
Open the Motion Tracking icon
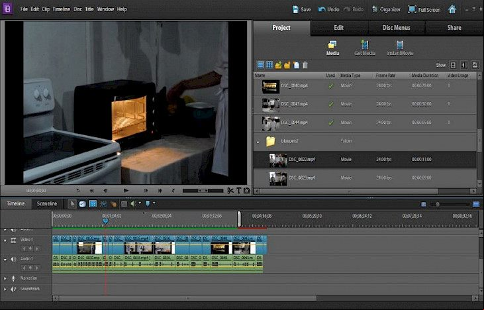114,204
